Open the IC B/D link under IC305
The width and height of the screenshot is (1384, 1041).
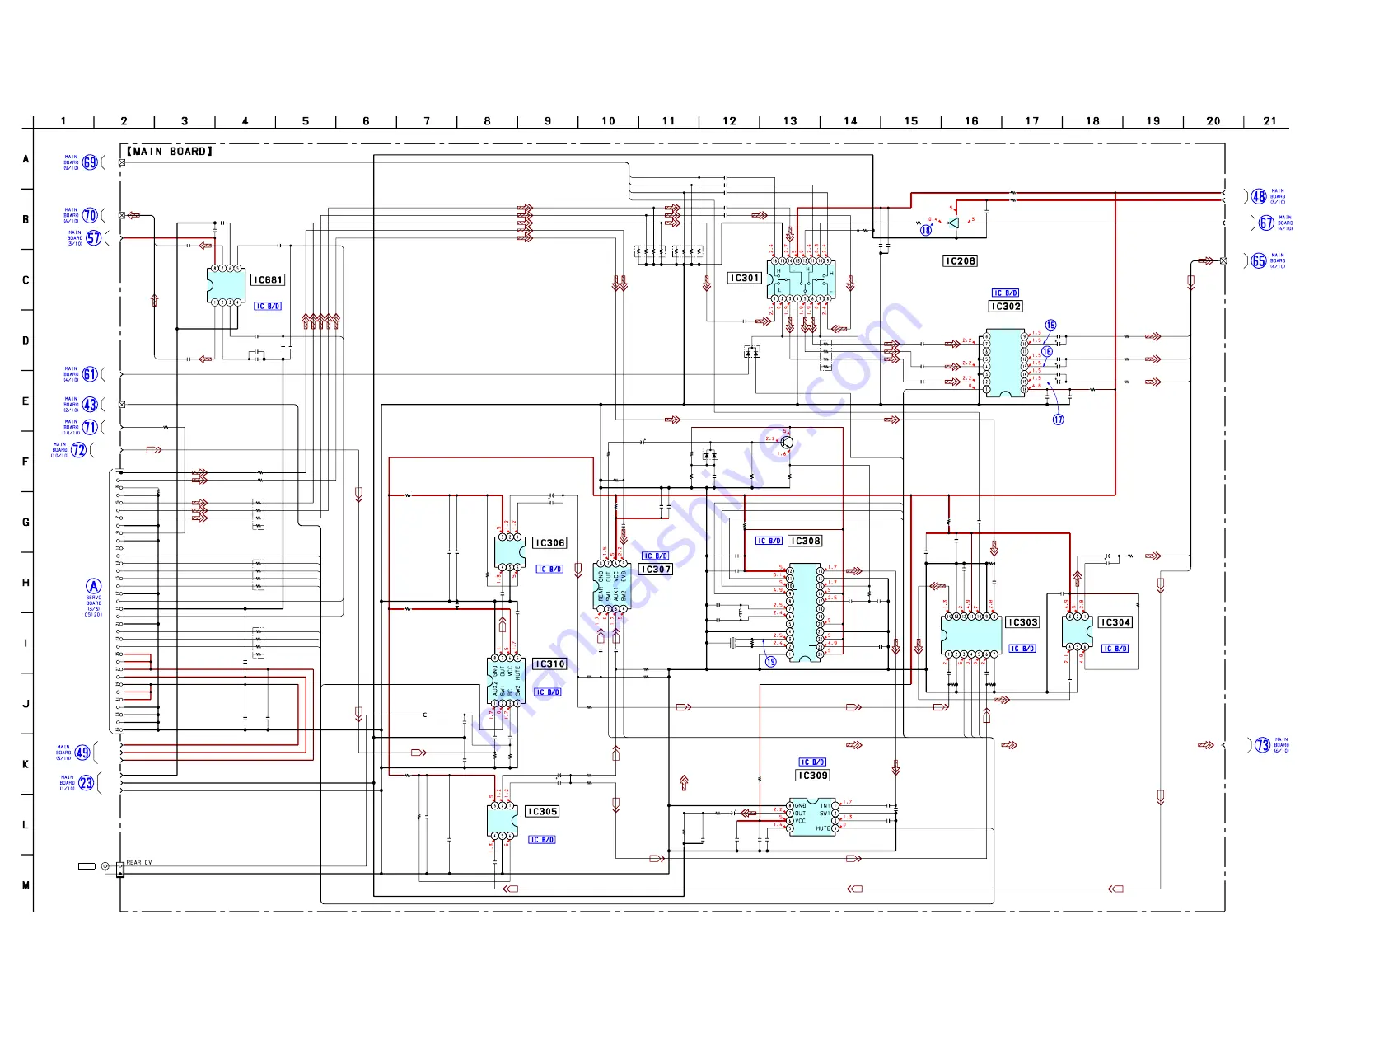[542, 841]
